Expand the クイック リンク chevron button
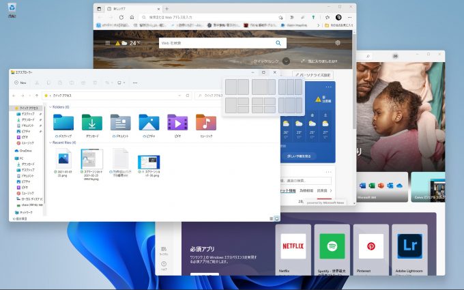 point(286,61)
